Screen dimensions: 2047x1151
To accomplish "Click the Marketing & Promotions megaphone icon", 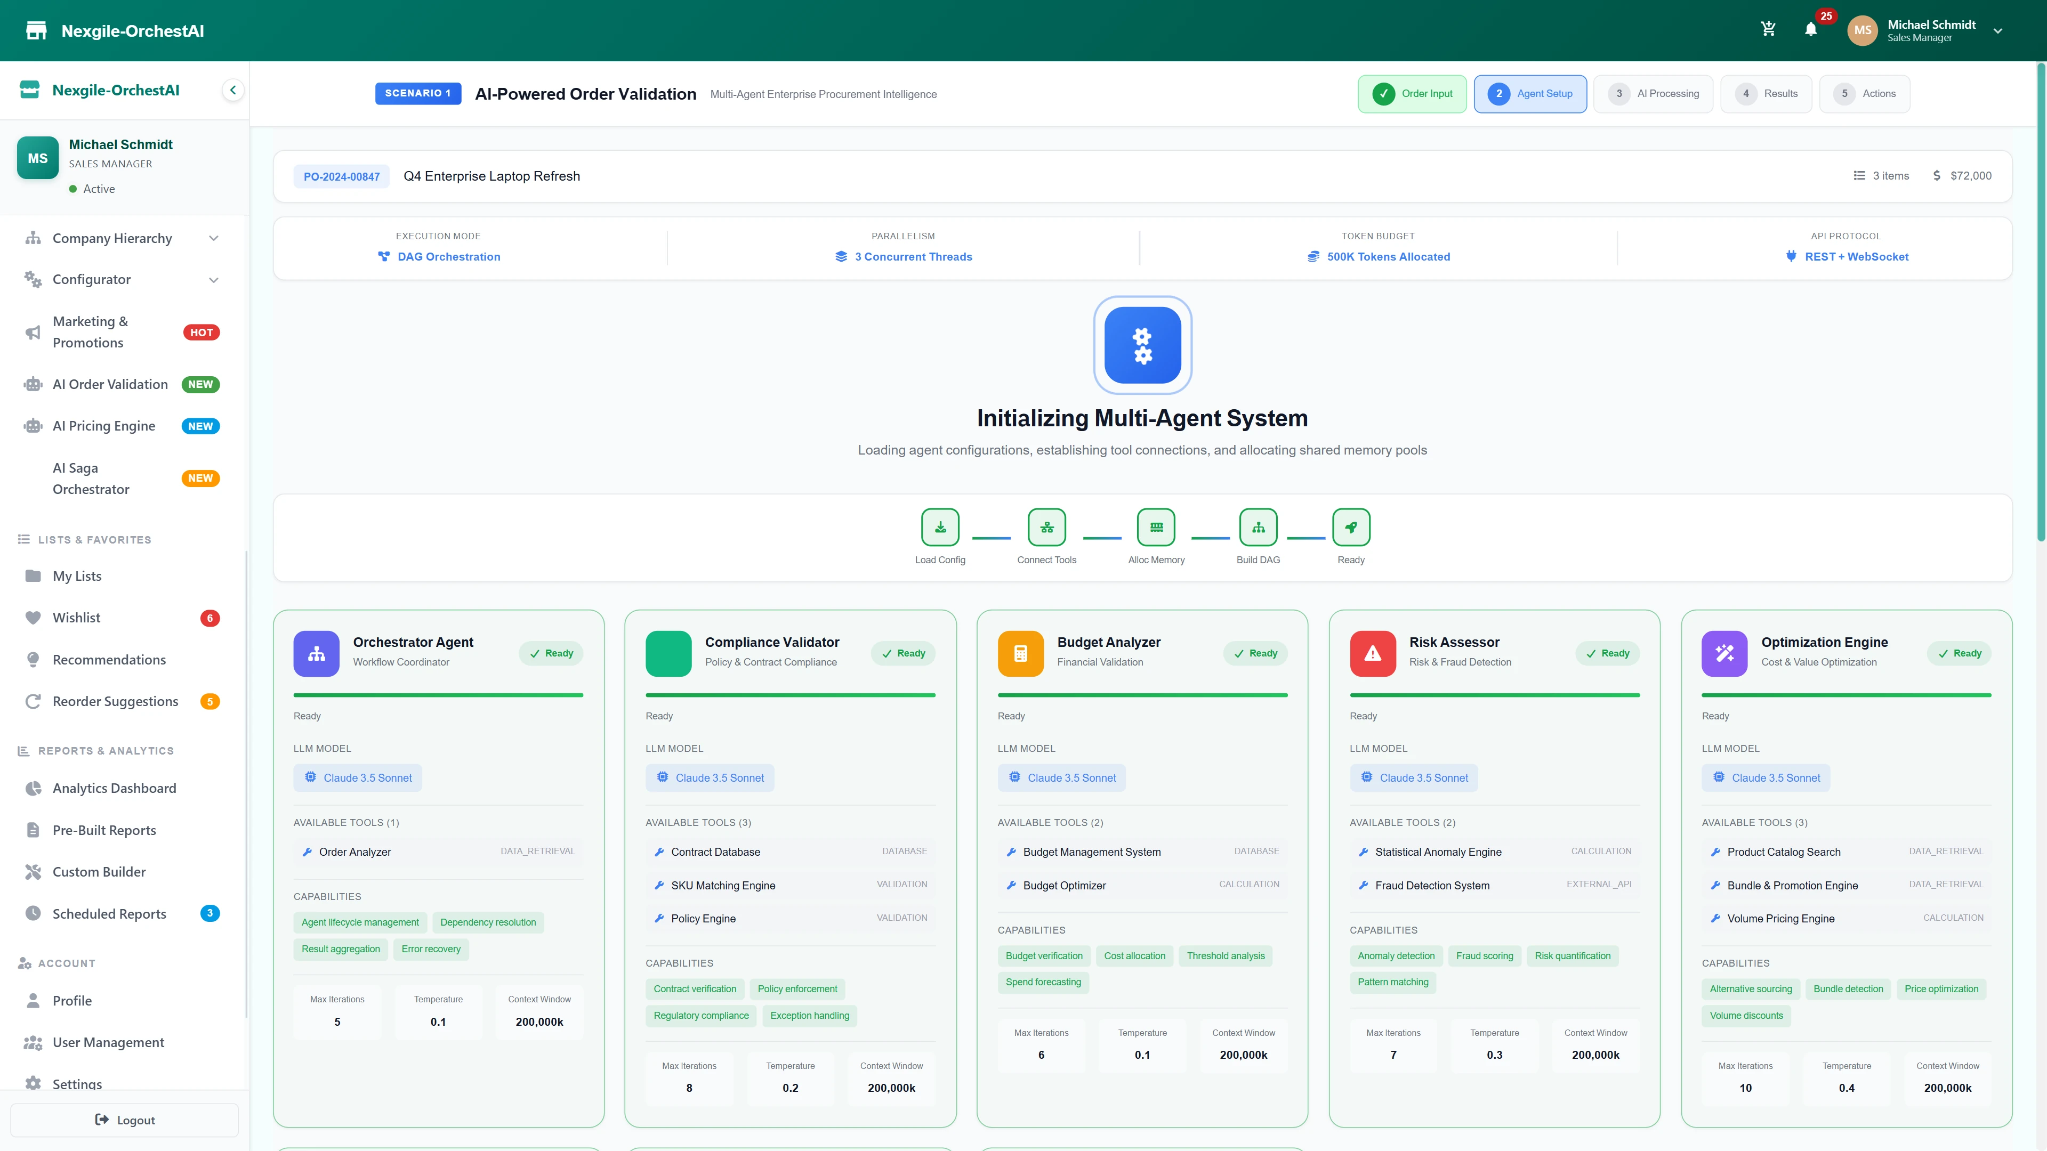I will pyautogui.click(x=33, y=332).
